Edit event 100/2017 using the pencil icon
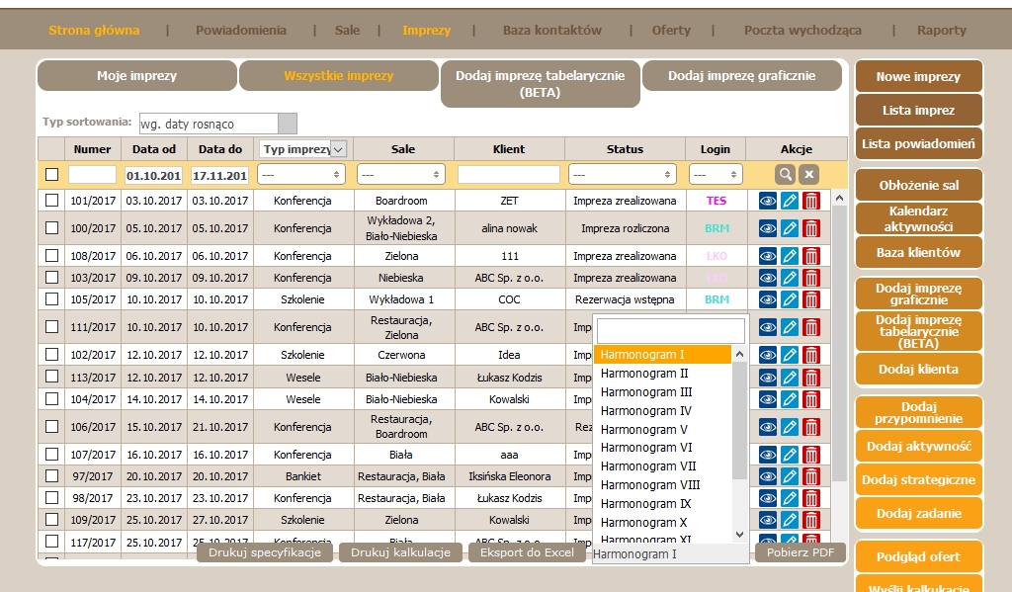Image resolution: width=1012 pixels, height=592 pixels. coord(790,228)
